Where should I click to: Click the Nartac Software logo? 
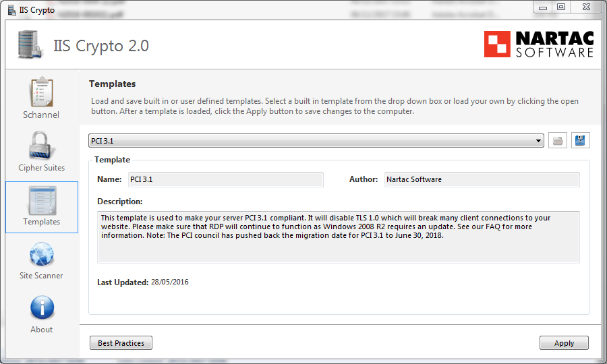[x=538, y=44]
